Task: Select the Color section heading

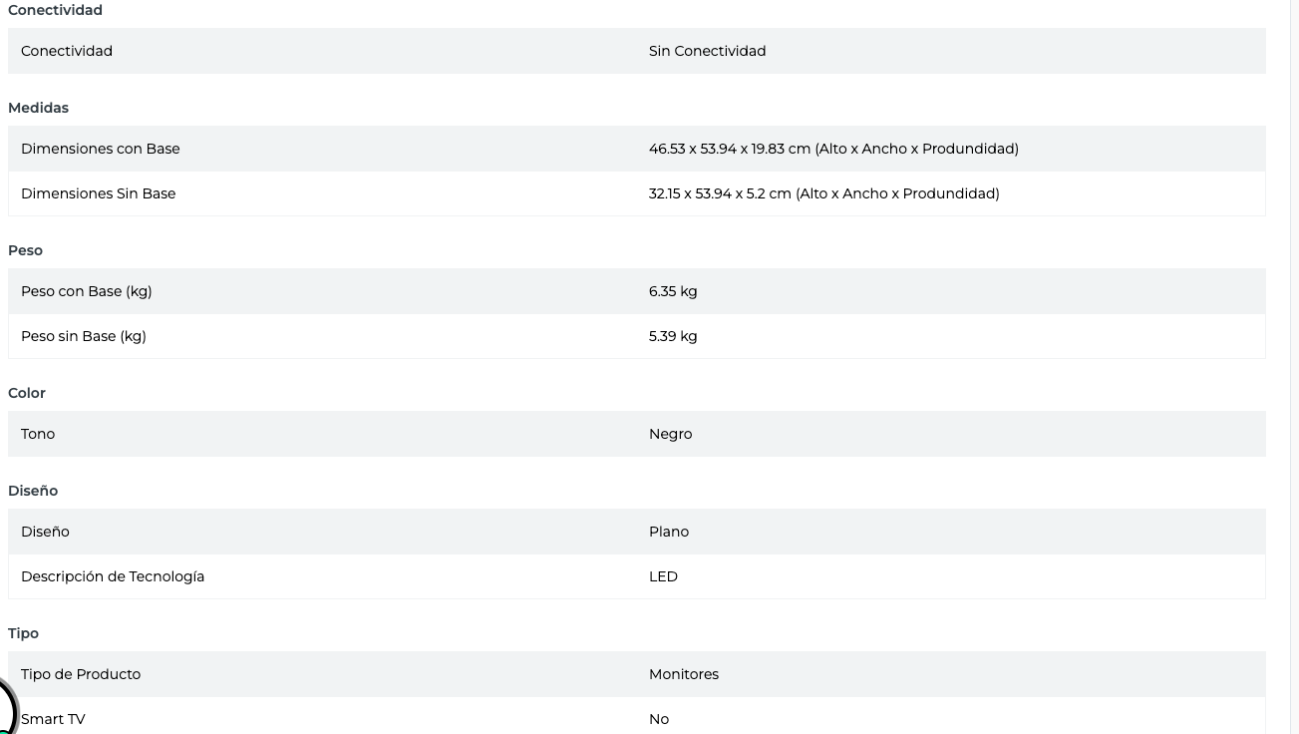Action: [27, 393]
